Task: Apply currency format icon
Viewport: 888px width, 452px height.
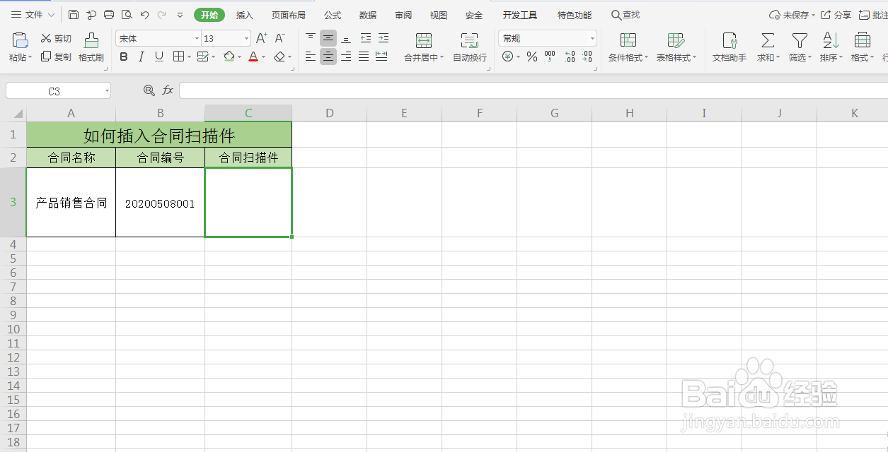Action: 507,56
